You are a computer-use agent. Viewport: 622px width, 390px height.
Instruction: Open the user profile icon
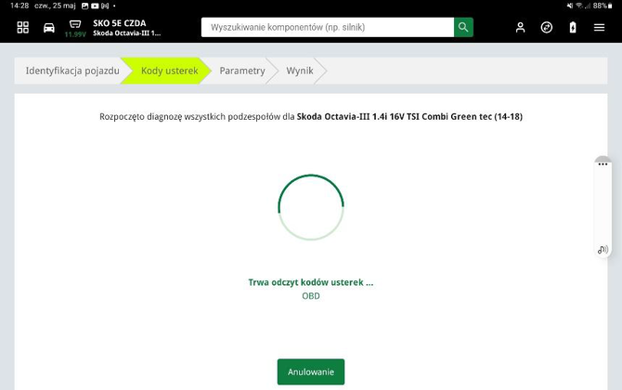pyautogui.click(x=521, y=28)
